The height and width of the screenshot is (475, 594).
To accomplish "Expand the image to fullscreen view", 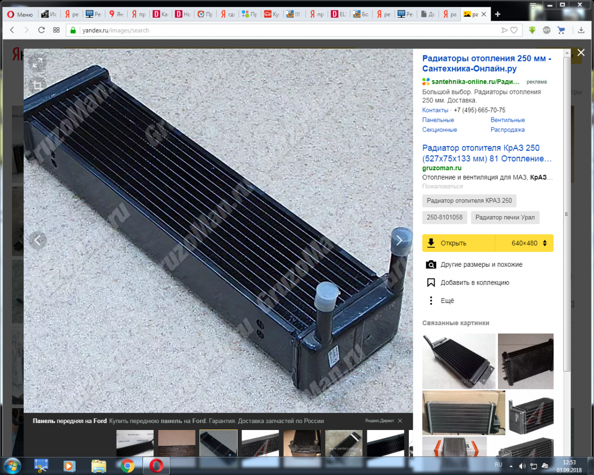I will pyautogui.click(x=37, y=63).
